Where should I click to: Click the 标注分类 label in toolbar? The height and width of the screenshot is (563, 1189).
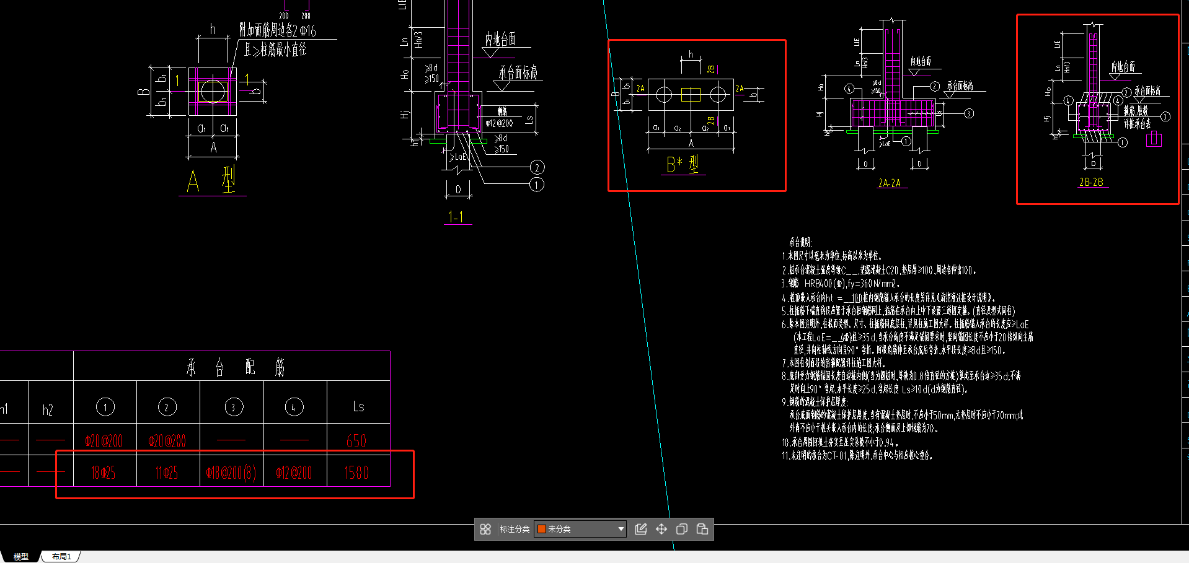click(515, 529)
